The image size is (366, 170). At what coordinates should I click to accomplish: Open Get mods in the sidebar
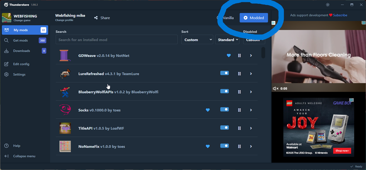20,40
